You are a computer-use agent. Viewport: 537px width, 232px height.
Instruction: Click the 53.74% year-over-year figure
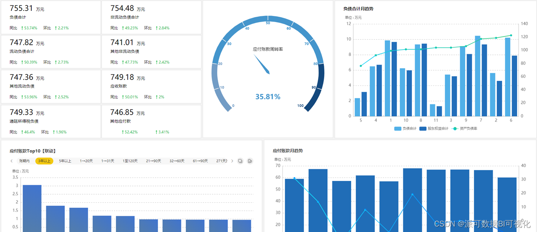pos(31,28)
